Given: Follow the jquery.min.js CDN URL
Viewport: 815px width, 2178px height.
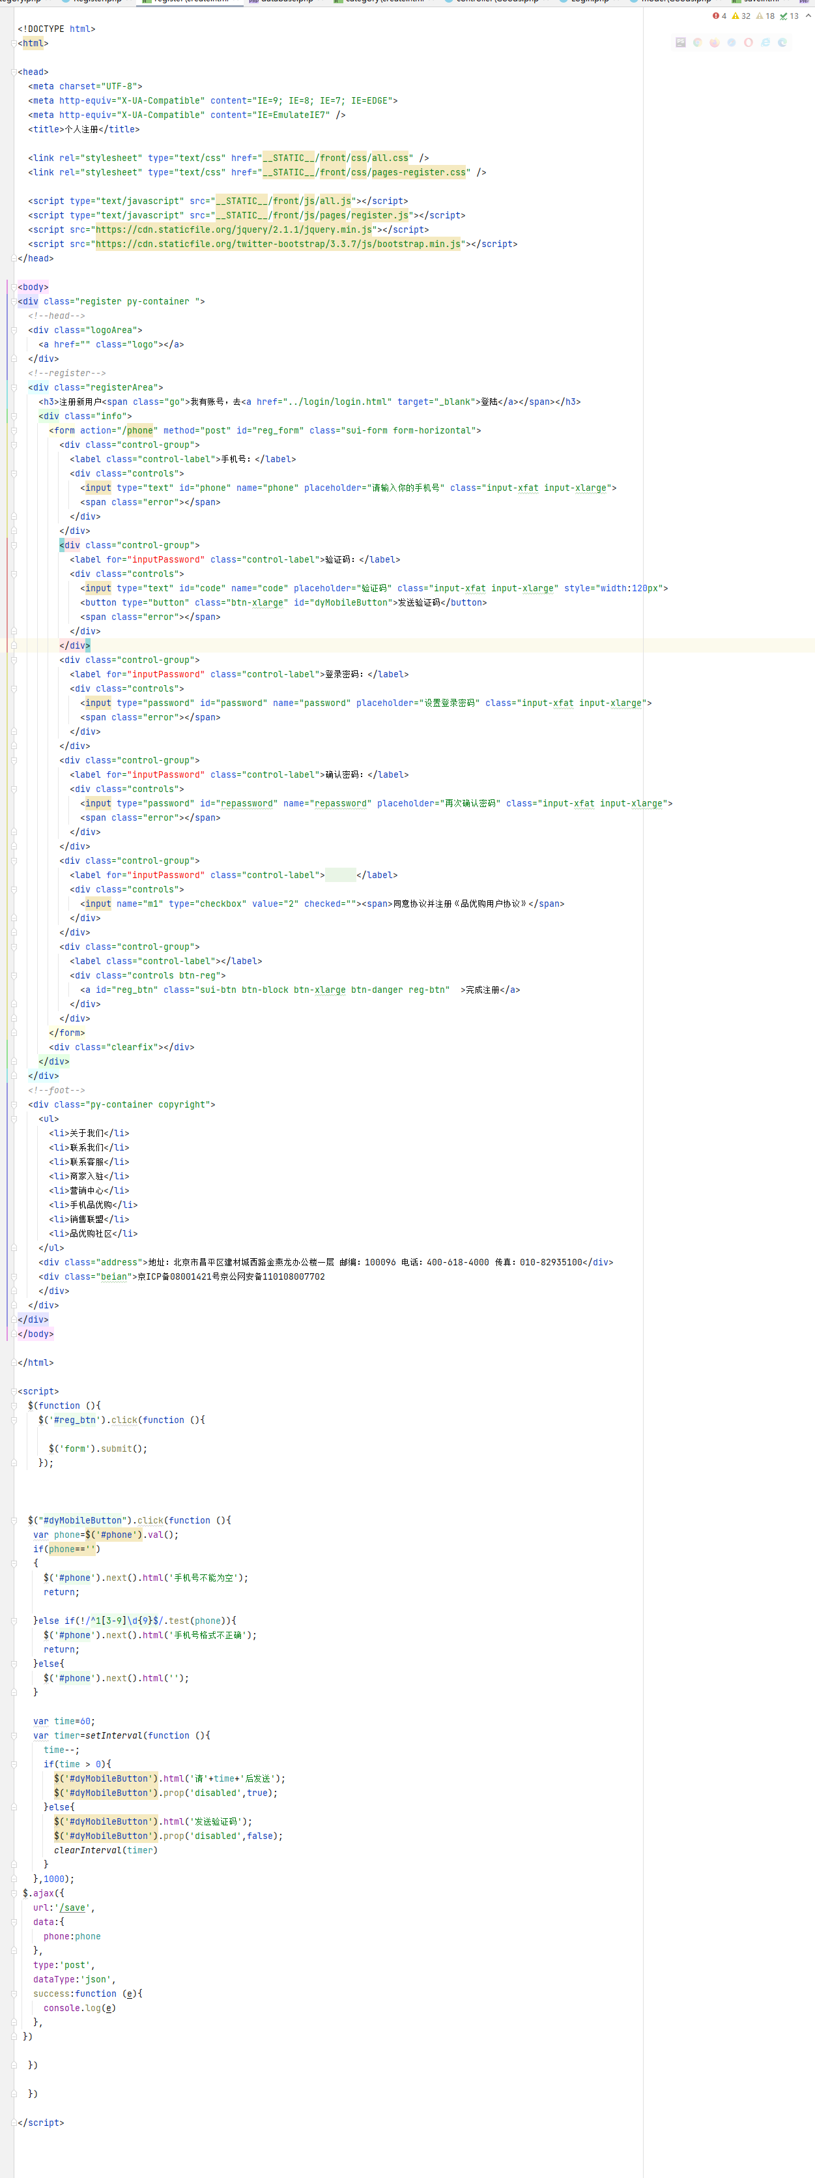Looking at the screenshot, I should coord(234,230).
